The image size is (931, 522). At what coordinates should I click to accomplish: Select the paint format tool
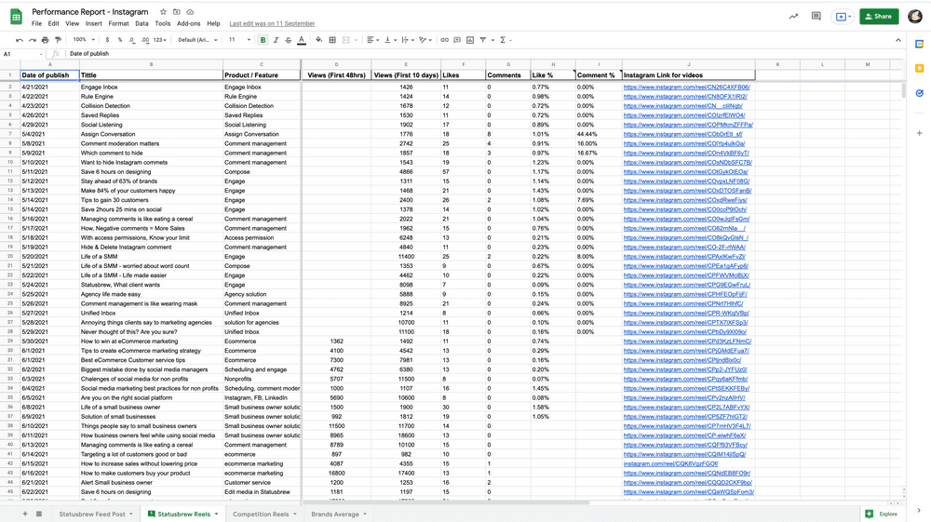(x=59, y=40)
